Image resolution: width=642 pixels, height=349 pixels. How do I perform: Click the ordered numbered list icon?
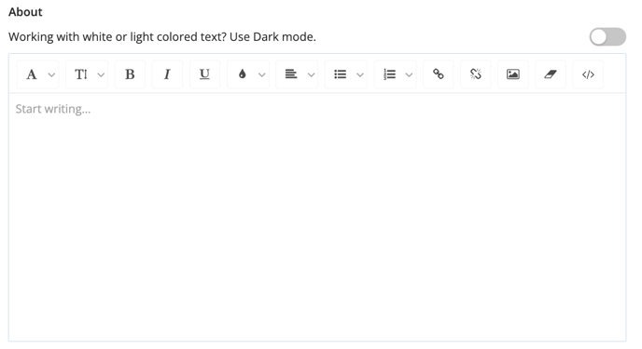point(389,74)
